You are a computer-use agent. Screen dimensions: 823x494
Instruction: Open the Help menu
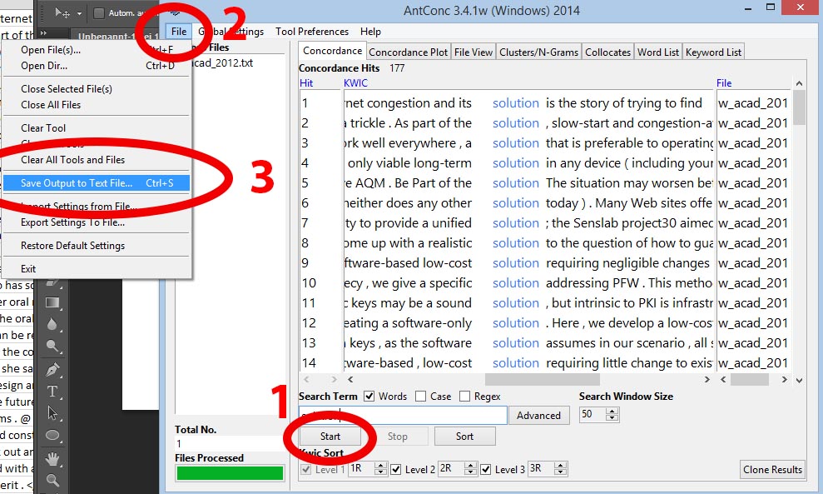[x=370, y=32]
